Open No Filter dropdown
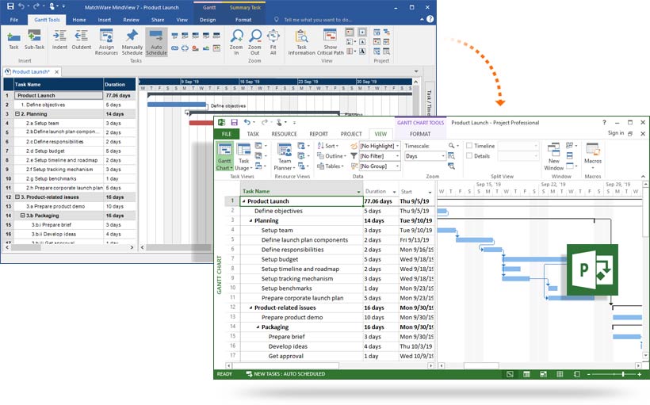Image resolution: width=650 pixels, height=405 pixels. (x=397, y=156)
